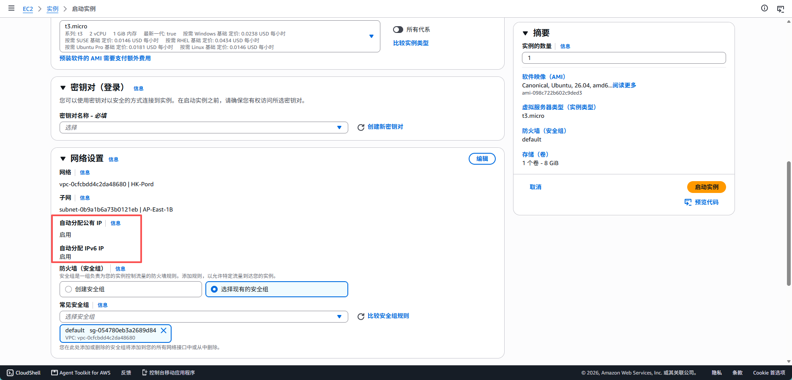
Task: Open the t3.micro instance type dropdown
Action: (220, 36)
